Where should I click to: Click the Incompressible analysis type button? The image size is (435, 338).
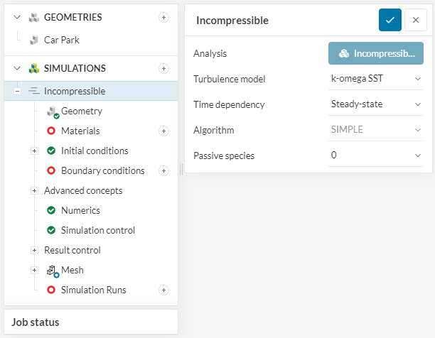375,53
